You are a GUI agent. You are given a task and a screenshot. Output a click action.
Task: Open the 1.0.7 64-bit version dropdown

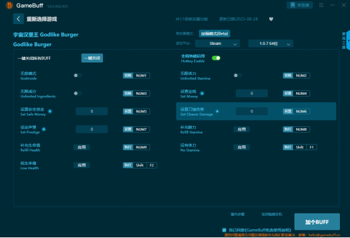[270, 44]
